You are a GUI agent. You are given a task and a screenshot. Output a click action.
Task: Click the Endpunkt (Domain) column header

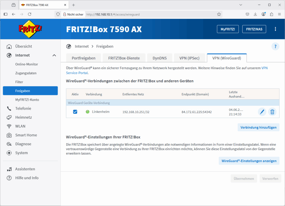pyautogui.click(x=195, y=94)
